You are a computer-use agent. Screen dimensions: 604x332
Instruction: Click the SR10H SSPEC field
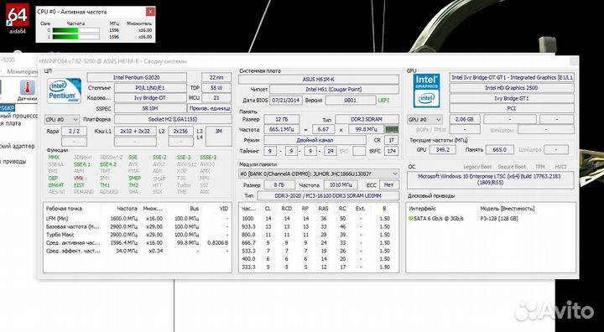click(x=150, y=109)
